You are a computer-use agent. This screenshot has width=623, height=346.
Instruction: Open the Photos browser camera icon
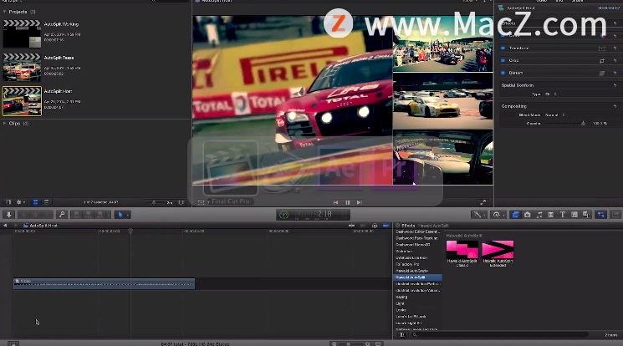(x=527, y=215)
